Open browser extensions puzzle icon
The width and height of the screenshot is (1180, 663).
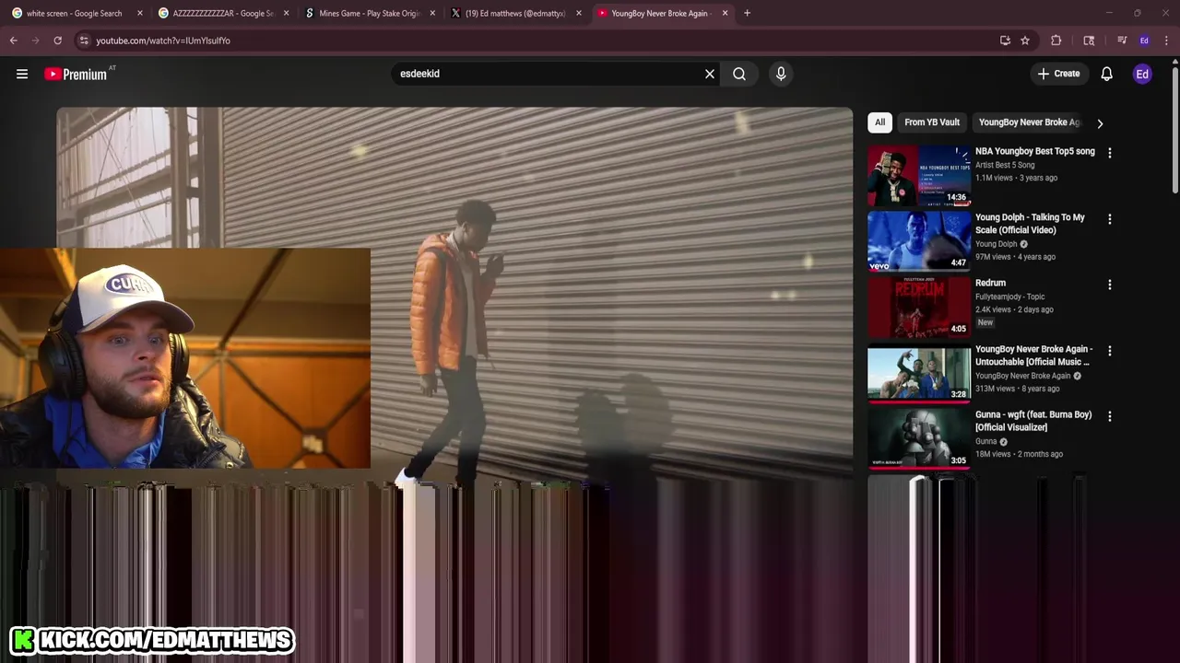pyautogui.click(x=1056, y=41)
